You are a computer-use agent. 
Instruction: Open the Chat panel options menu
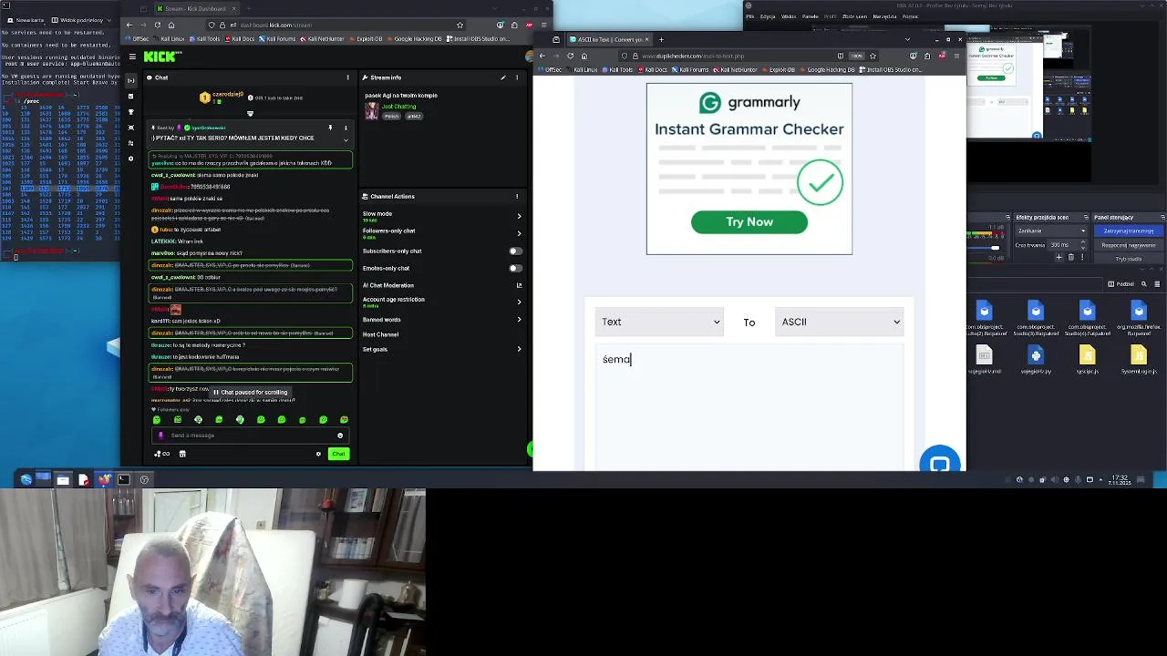347,77
